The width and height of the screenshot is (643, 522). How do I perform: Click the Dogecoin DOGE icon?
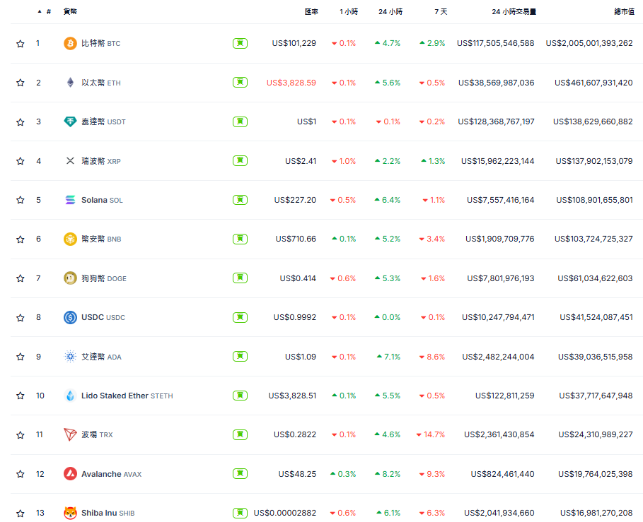tap(70, 278)
